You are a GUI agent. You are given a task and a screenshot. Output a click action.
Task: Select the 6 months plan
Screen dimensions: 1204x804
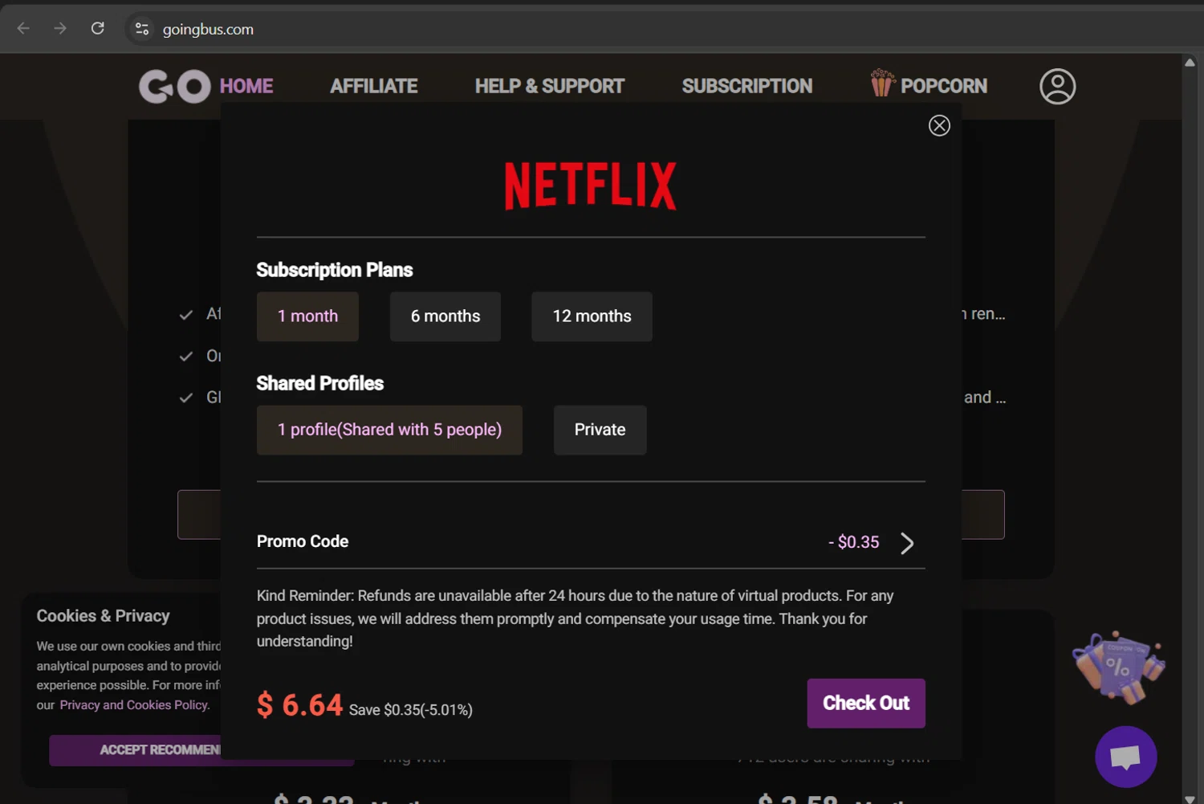click(445, 316)
